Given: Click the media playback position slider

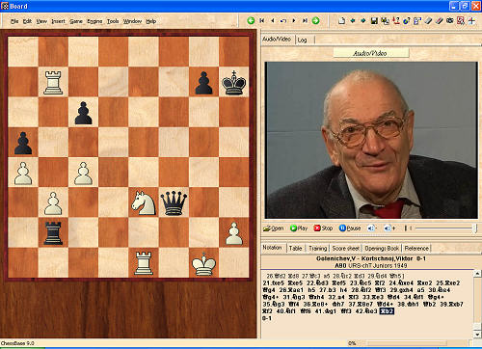Looking at the screenshot, I should point(444,228).
